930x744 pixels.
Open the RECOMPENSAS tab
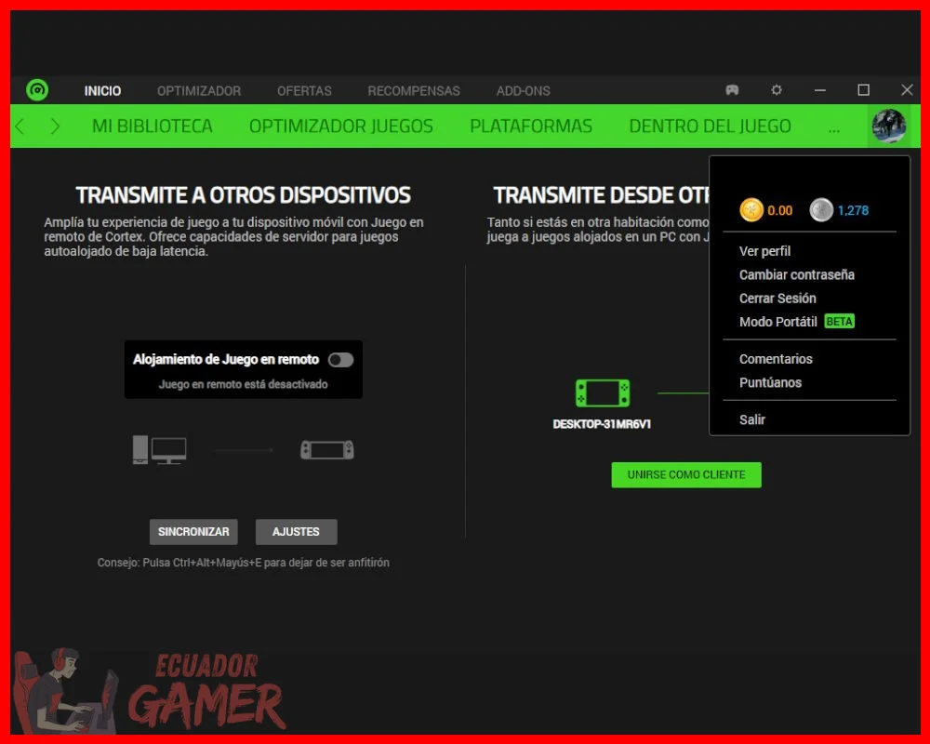[x=414, y=91]
